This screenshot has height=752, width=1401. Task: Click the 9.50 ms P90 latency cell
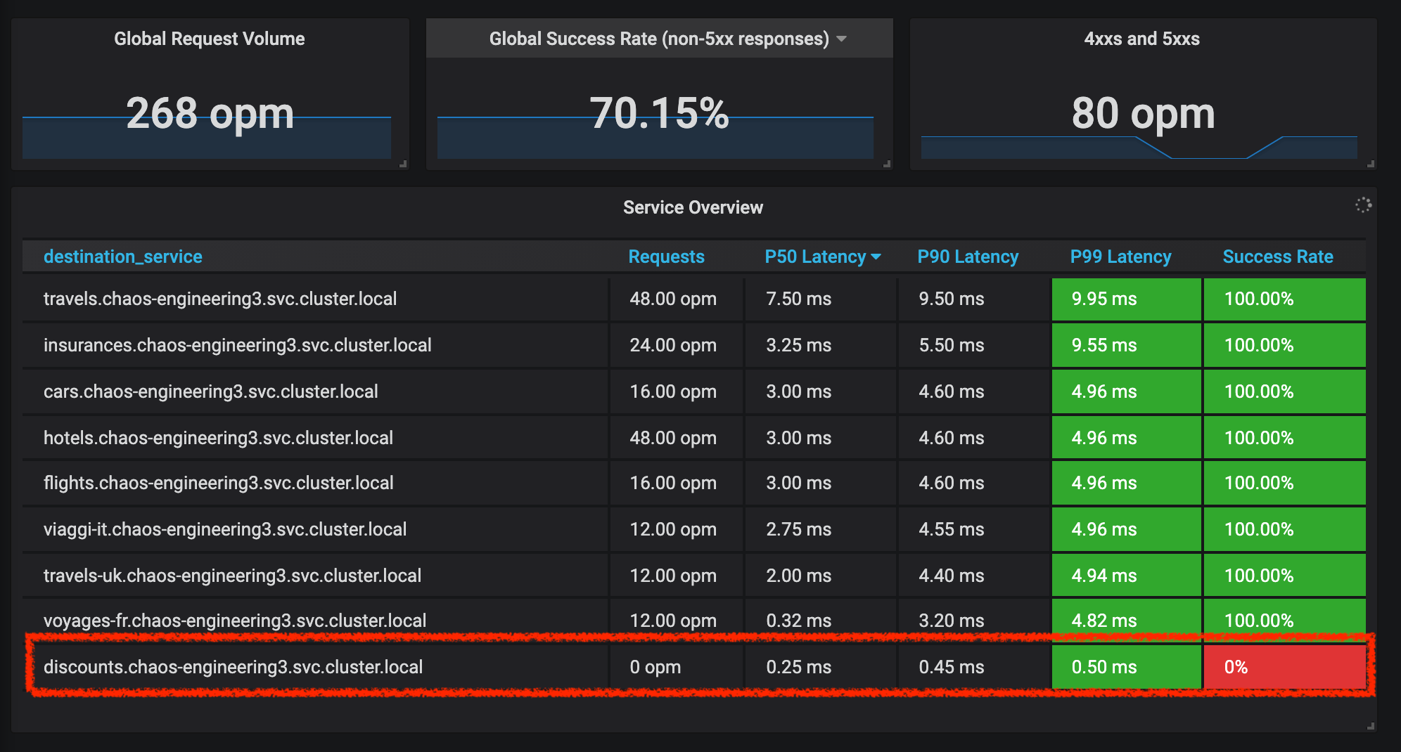pyautogui.click(x=974, y=299)
